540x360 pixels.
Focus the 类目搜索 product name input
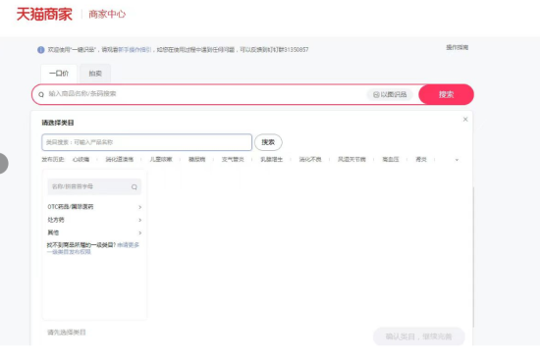[x=146, y=142]
